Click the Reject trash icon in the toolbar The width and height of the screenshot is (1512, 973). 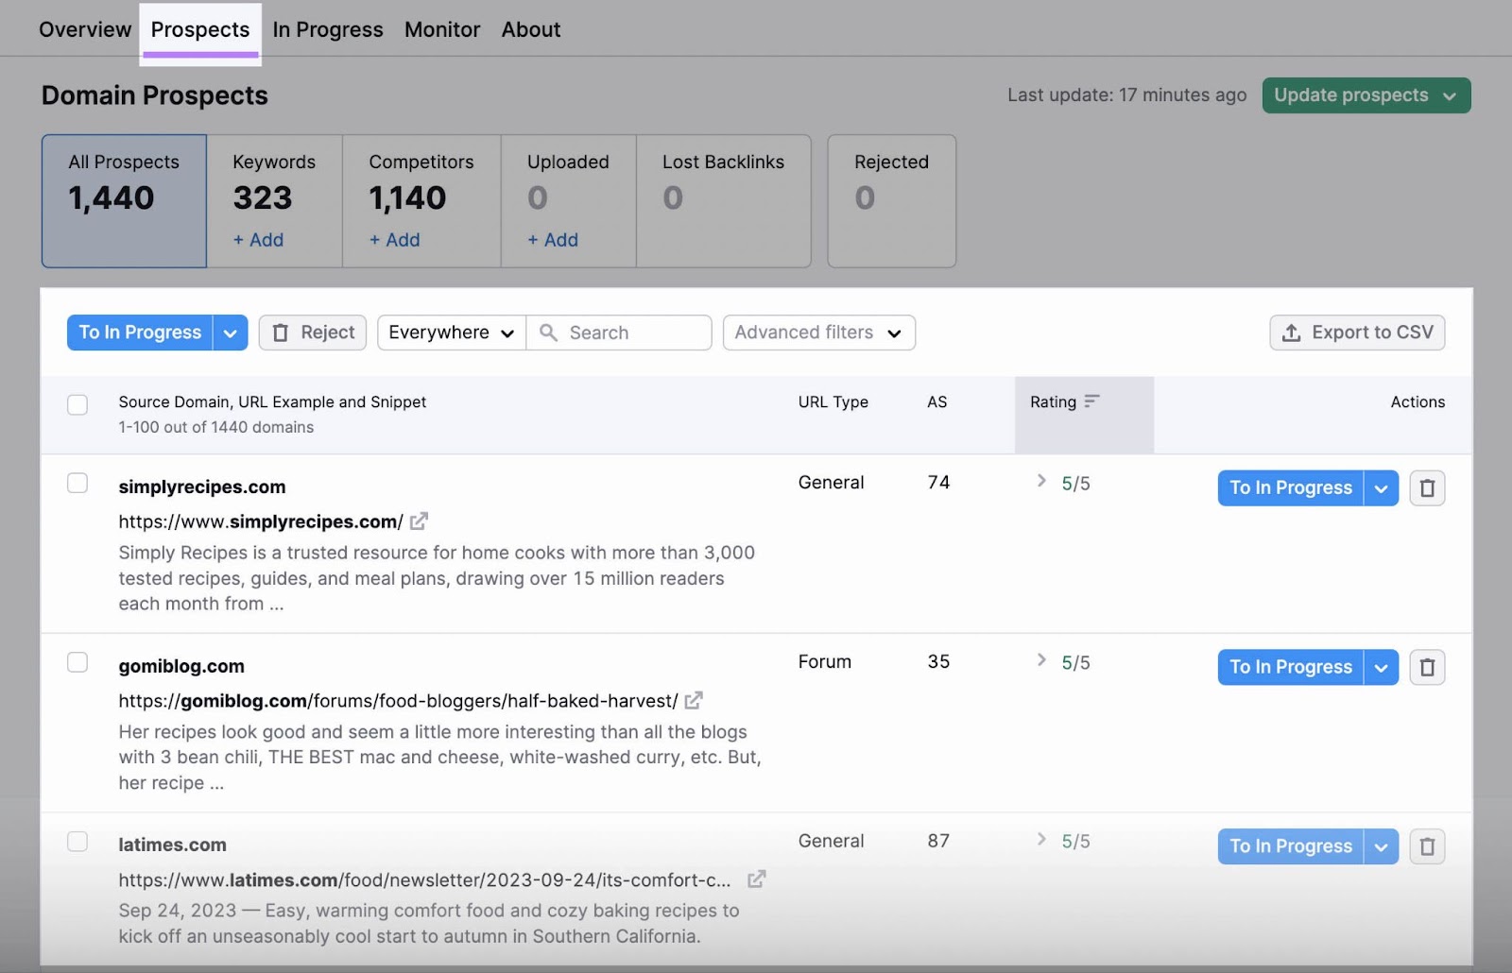point(281,333)
